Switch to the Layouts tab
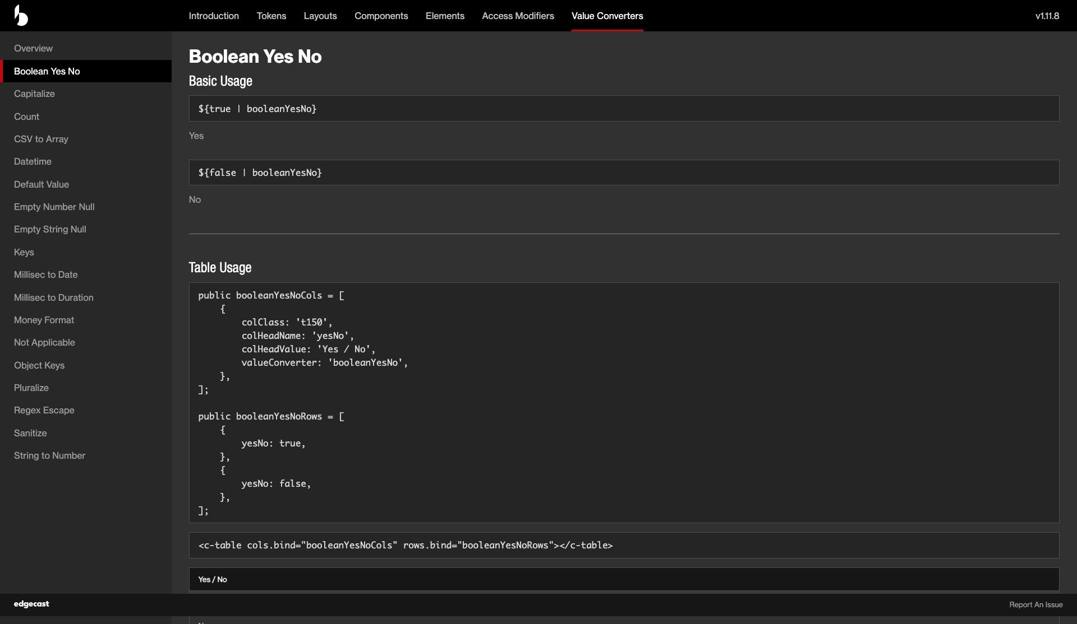Viewport: 1077px width, 624px height. tap(320, 16)
